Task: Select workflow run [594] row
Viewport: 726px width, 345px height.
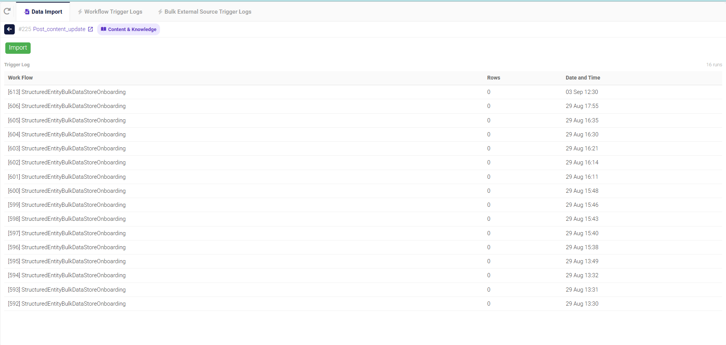Action: click(363, 275)
